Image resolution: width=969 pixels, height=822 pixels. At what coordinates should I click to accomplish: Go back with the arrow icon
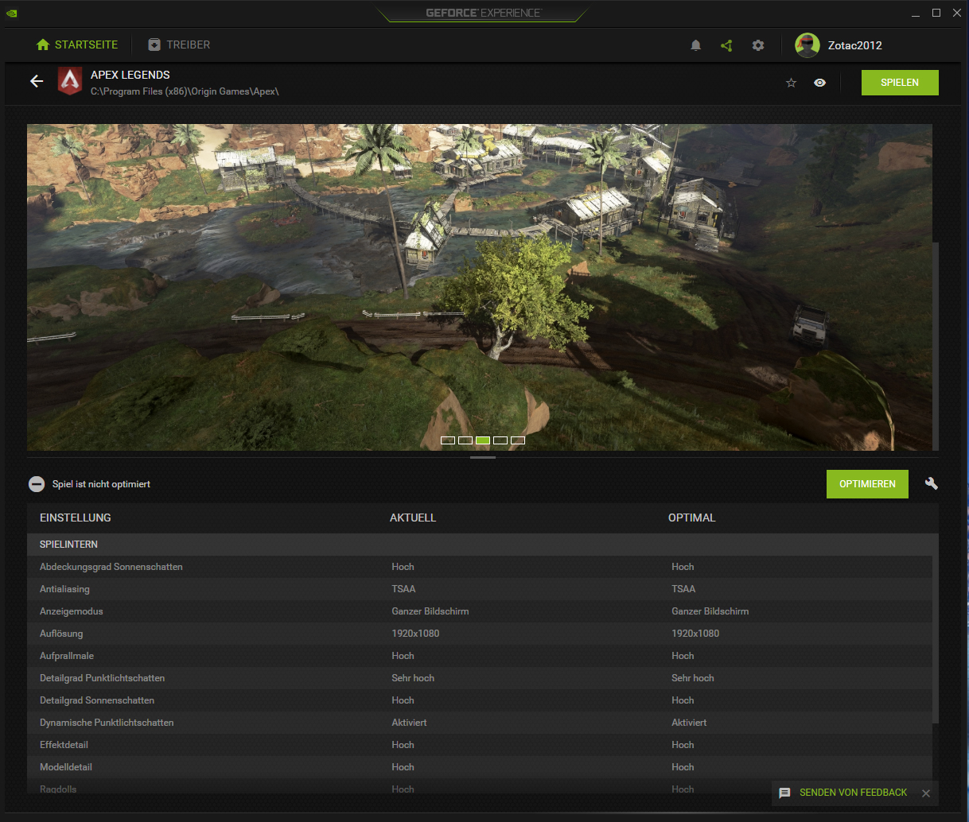(x=37, y=81)
